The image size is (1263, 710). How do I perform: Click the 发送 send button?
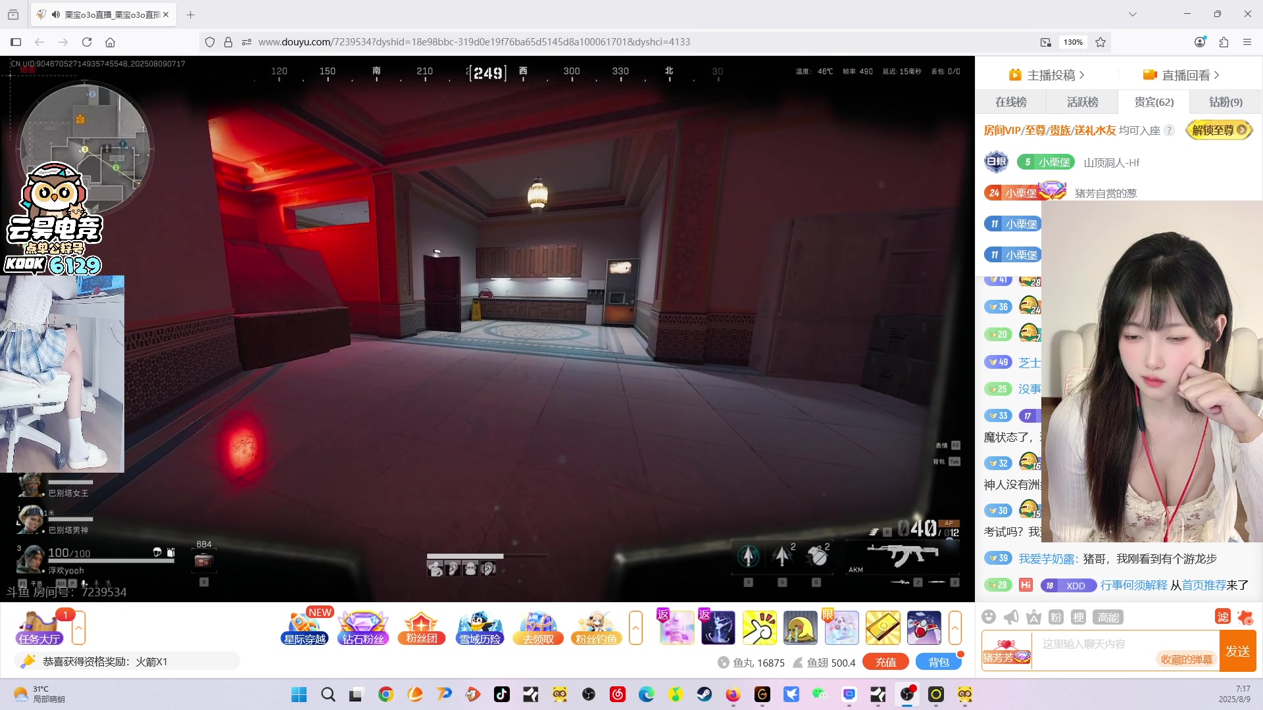(1237, 651)
